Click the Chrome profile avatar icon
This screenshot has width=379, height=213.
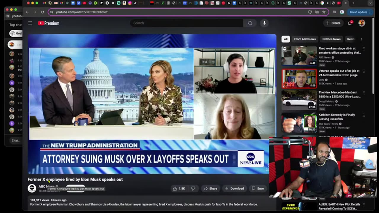[342, 12]
